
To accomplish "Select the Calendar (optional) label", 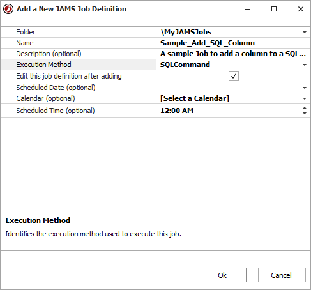I will click(x=45, y=98).
